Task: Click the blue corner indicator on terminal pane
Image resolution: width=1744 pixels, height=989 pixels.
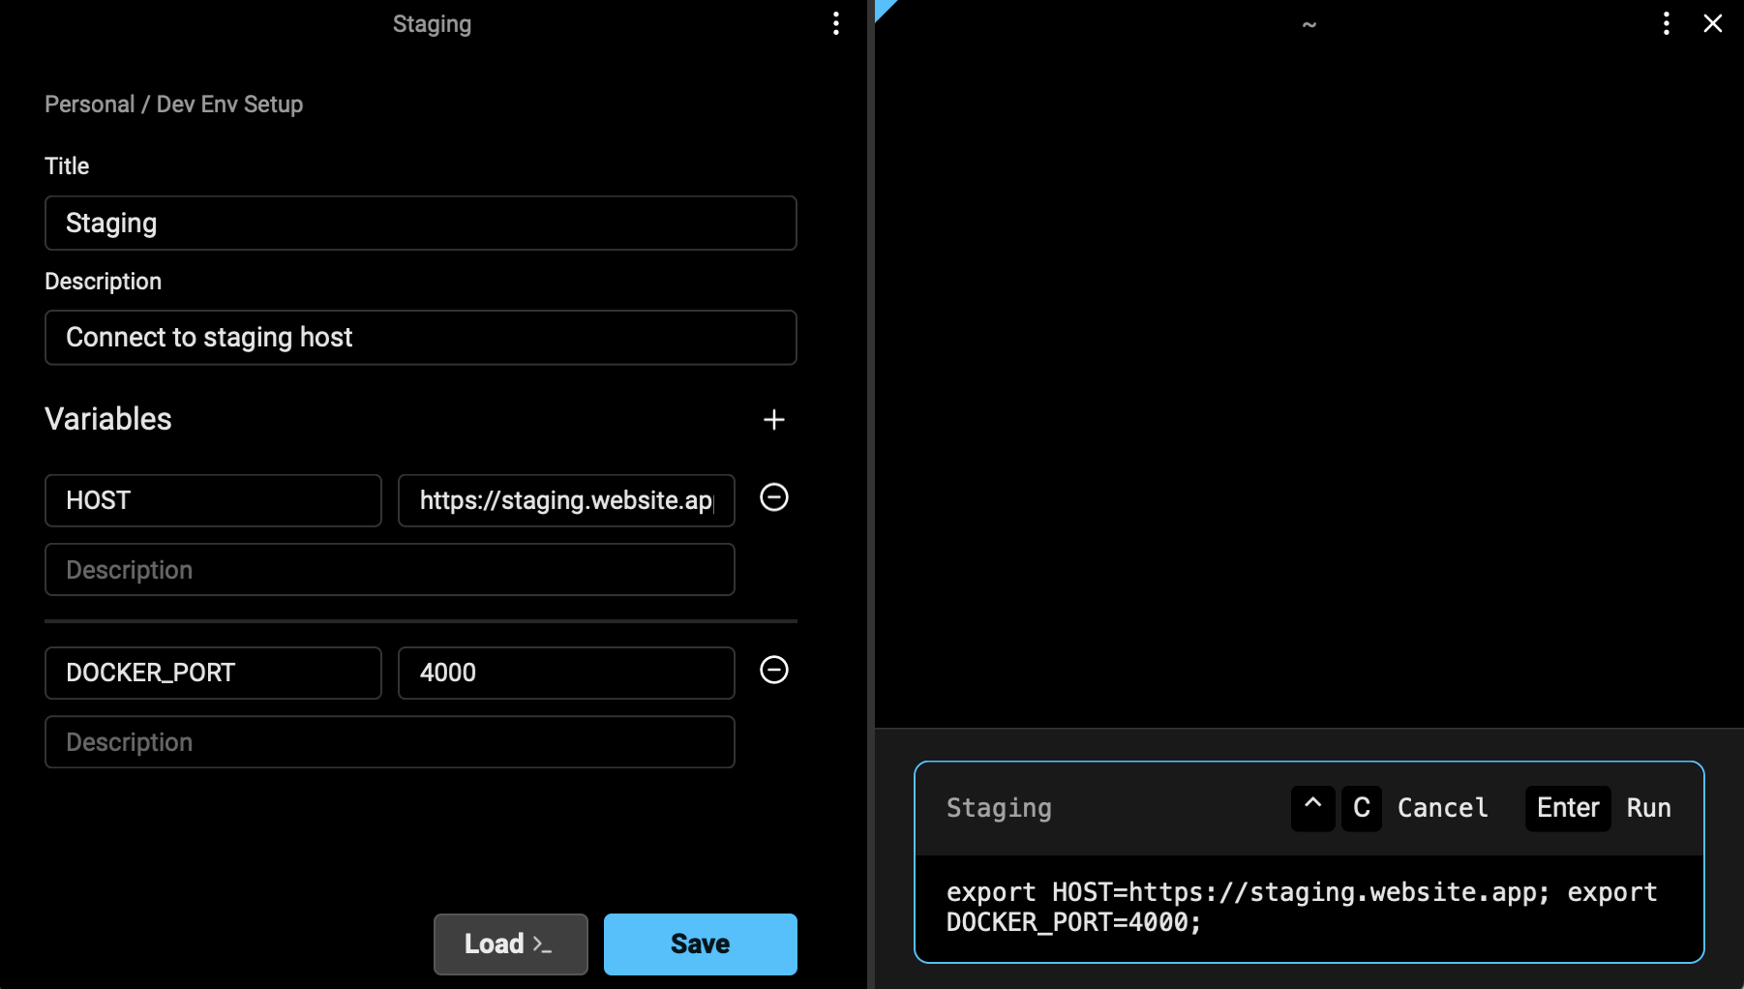Action: coord(884,8)
